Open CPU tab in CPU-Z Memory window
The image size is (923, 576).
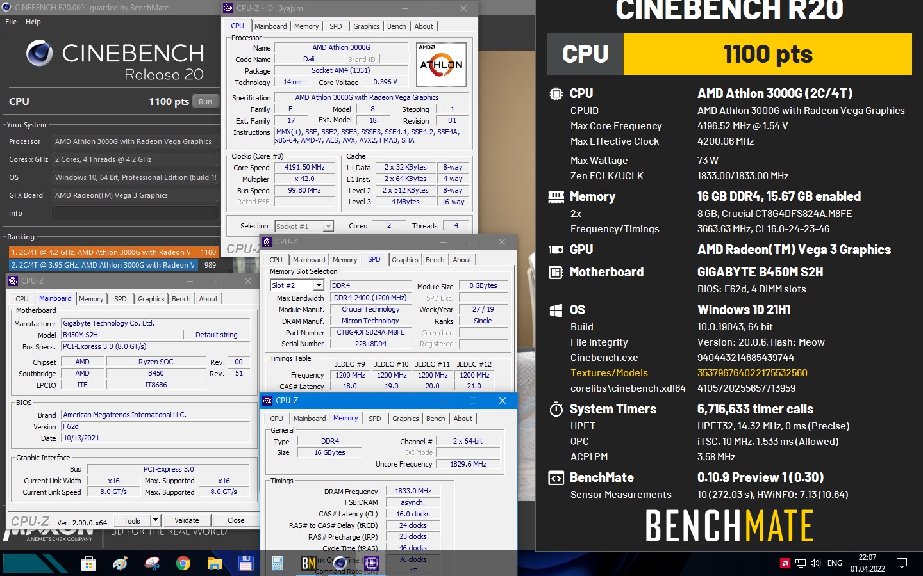276,419
